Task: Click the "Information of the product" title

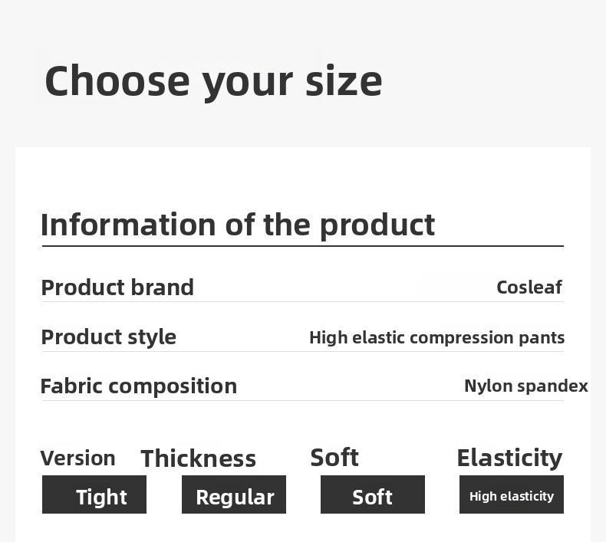Action: tap(237, 225)
